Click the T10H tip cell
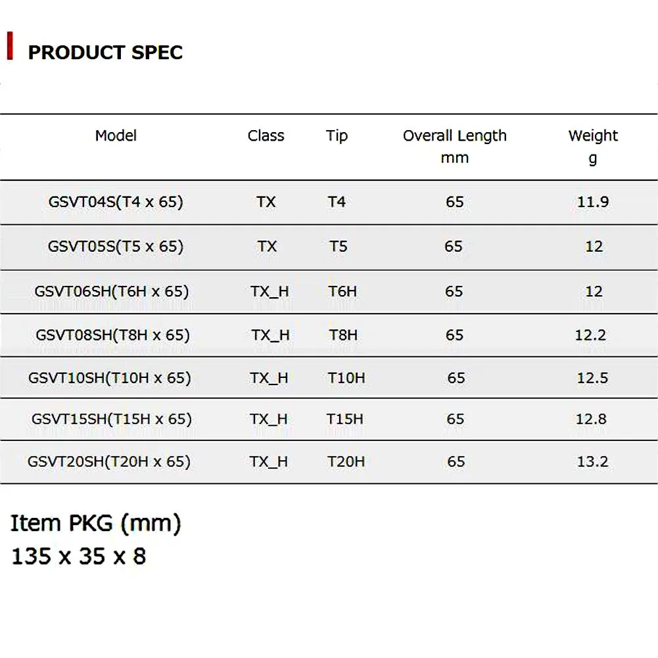The image size is (658, 658). (346, 378)
